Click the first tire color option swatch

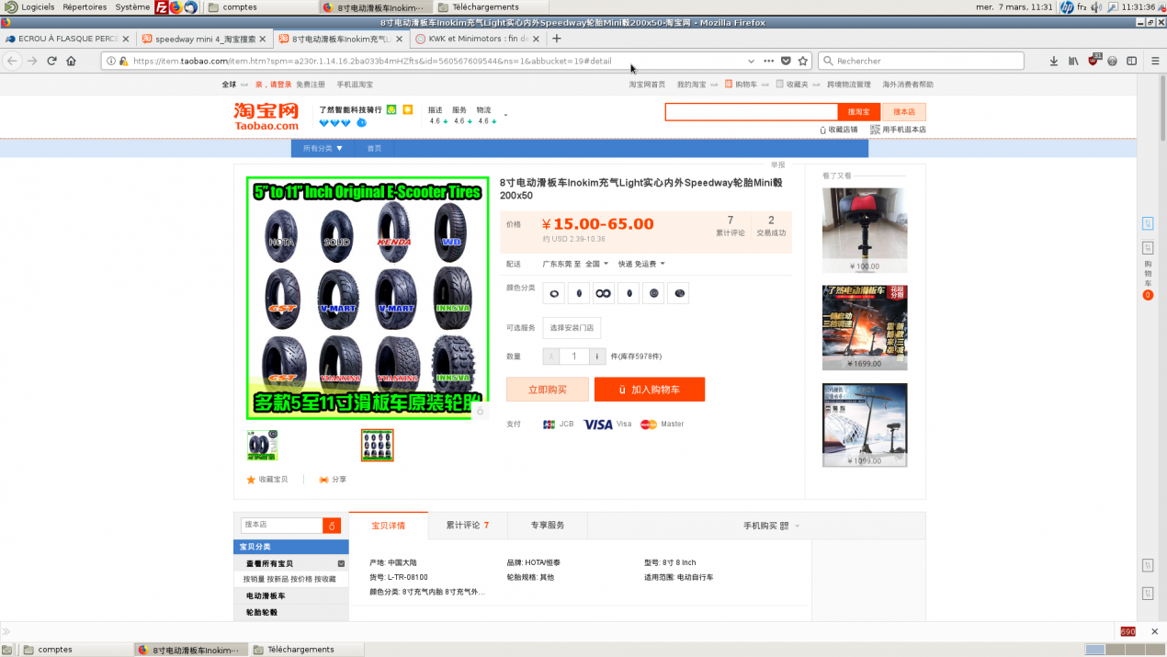[554, 293]
